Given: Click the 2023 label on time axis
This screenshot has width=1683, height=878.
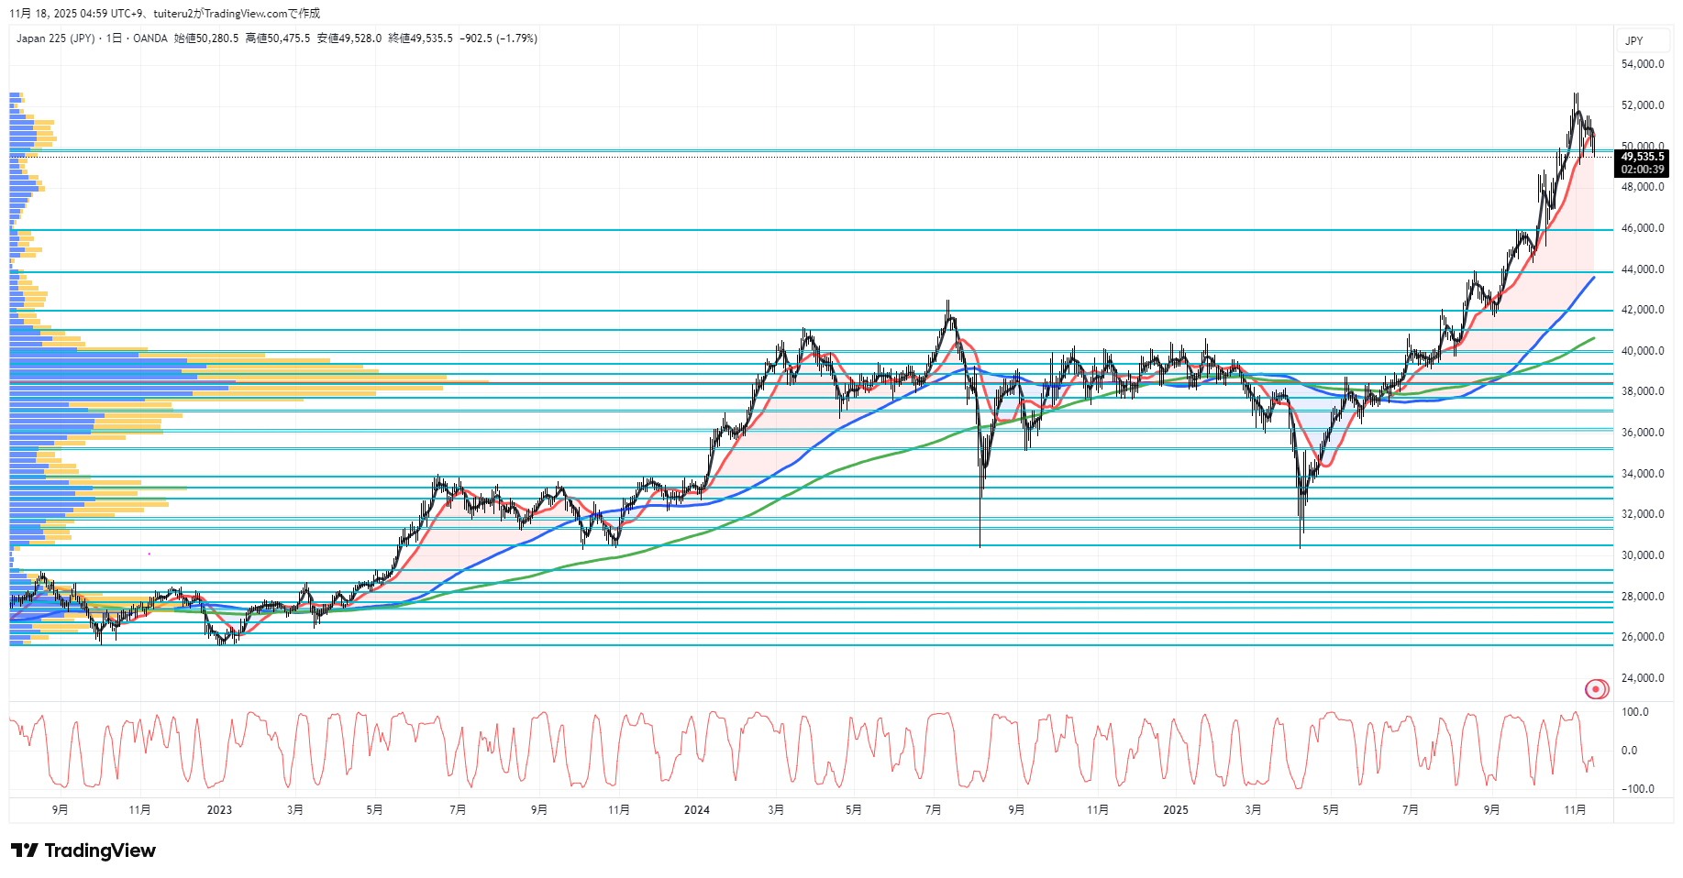Looking at the screenshot, I should coord(219,809).
